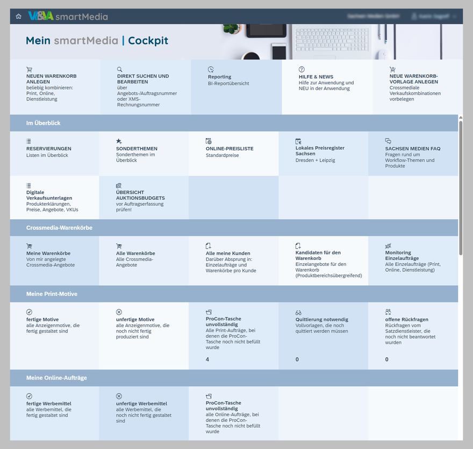Open the blurred user account dropdown
473x449 pixels.
pos(434,16)
